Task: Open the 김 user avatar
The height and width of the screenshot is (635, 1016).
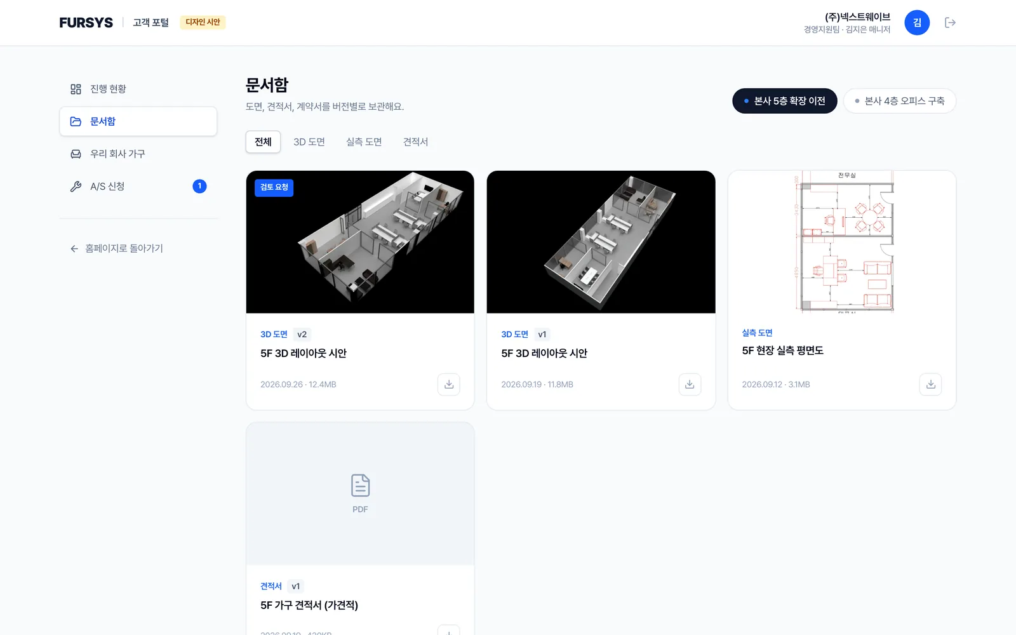Action: (x=917, y=23)
